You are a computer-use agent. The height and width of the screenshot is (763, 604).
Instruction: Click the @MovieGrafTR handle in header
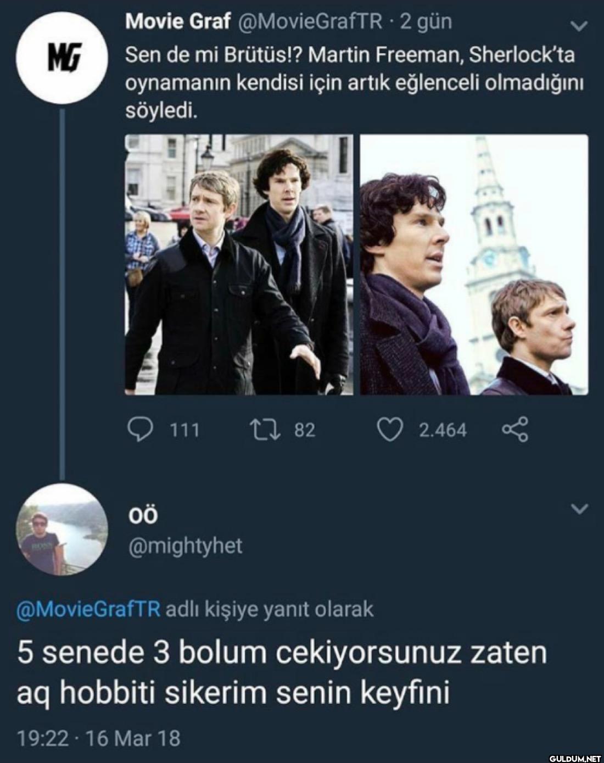pos(310,22)
